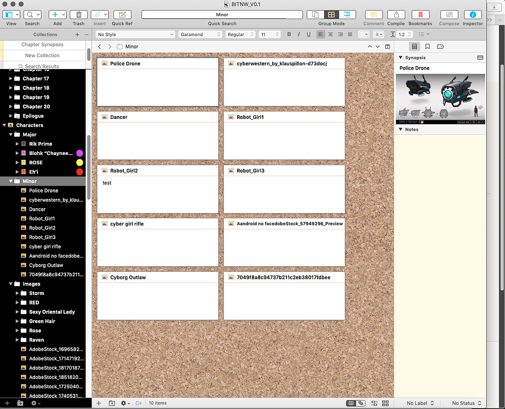Image resolution: width=505 pixels, height=409 pixels.
Task: Click the red label dot beside Eh'i
Action: click(79, 172)
